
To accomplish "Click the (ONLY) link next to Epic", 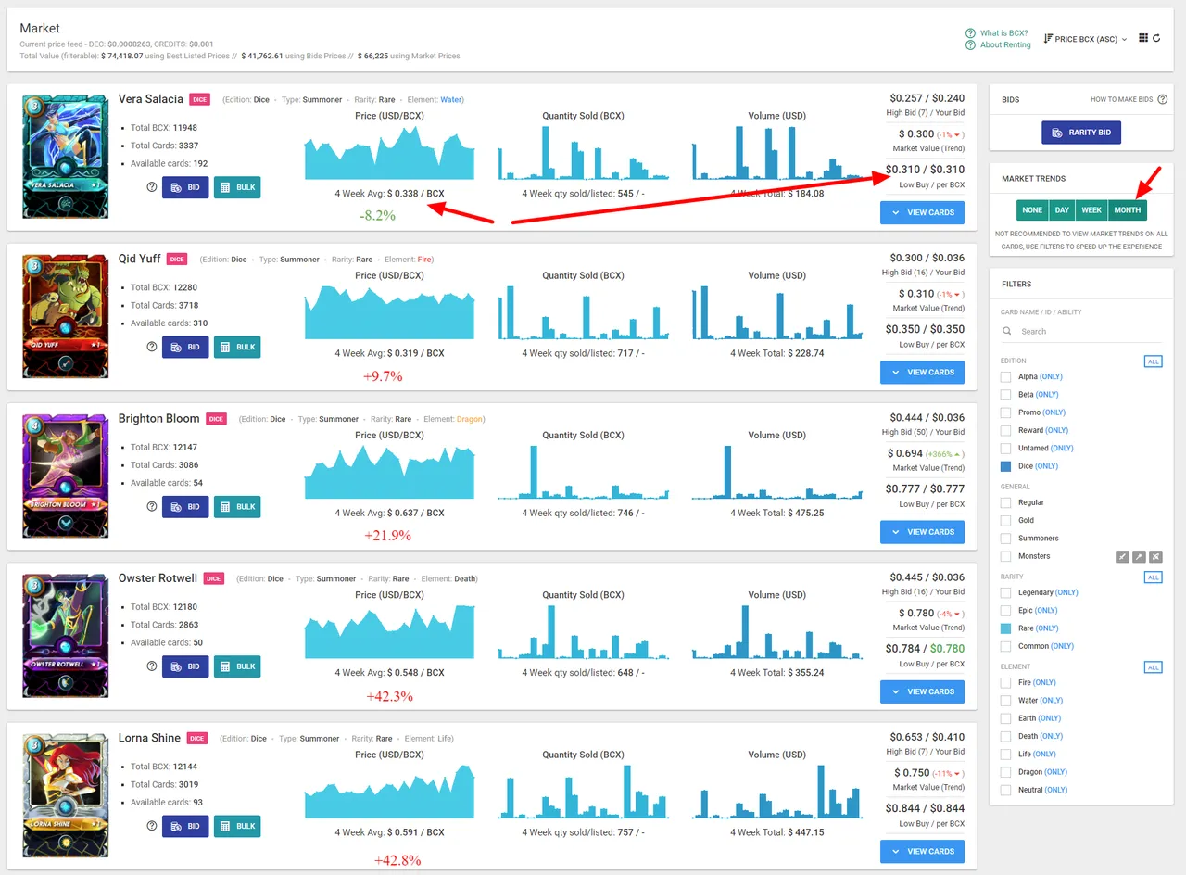I will 1046,611.
